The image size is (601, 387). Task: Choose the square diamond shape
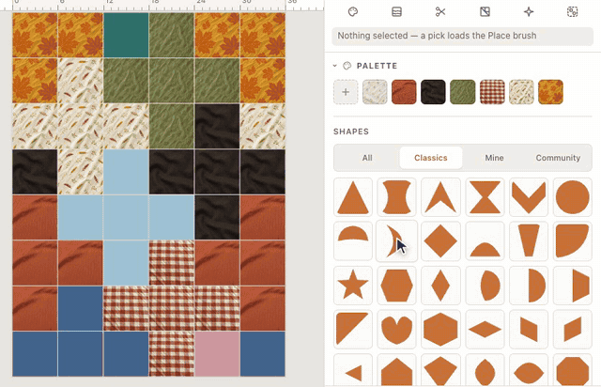tap(440, 241)
